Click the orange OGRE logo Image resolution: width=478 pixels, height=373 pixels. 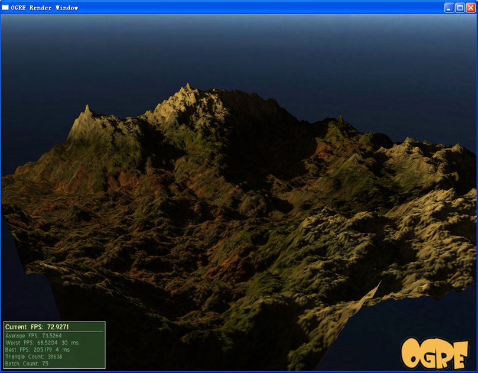(435, 353)
